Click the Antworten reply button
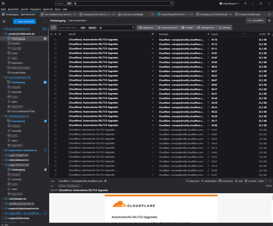 tap(192, 181)
